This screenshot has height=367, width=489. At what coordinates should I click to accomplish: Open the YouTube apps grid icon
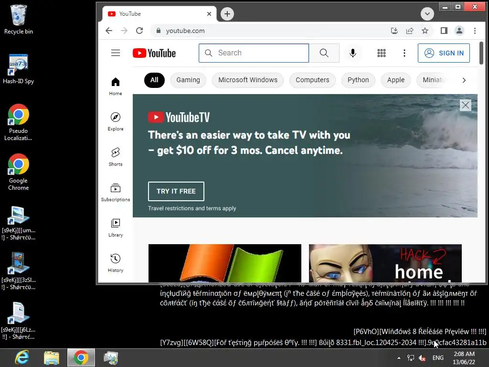pos(382,53)
